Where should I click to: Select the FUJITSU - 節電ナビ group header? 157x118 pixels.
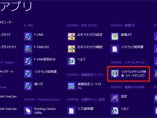[123, 25]
